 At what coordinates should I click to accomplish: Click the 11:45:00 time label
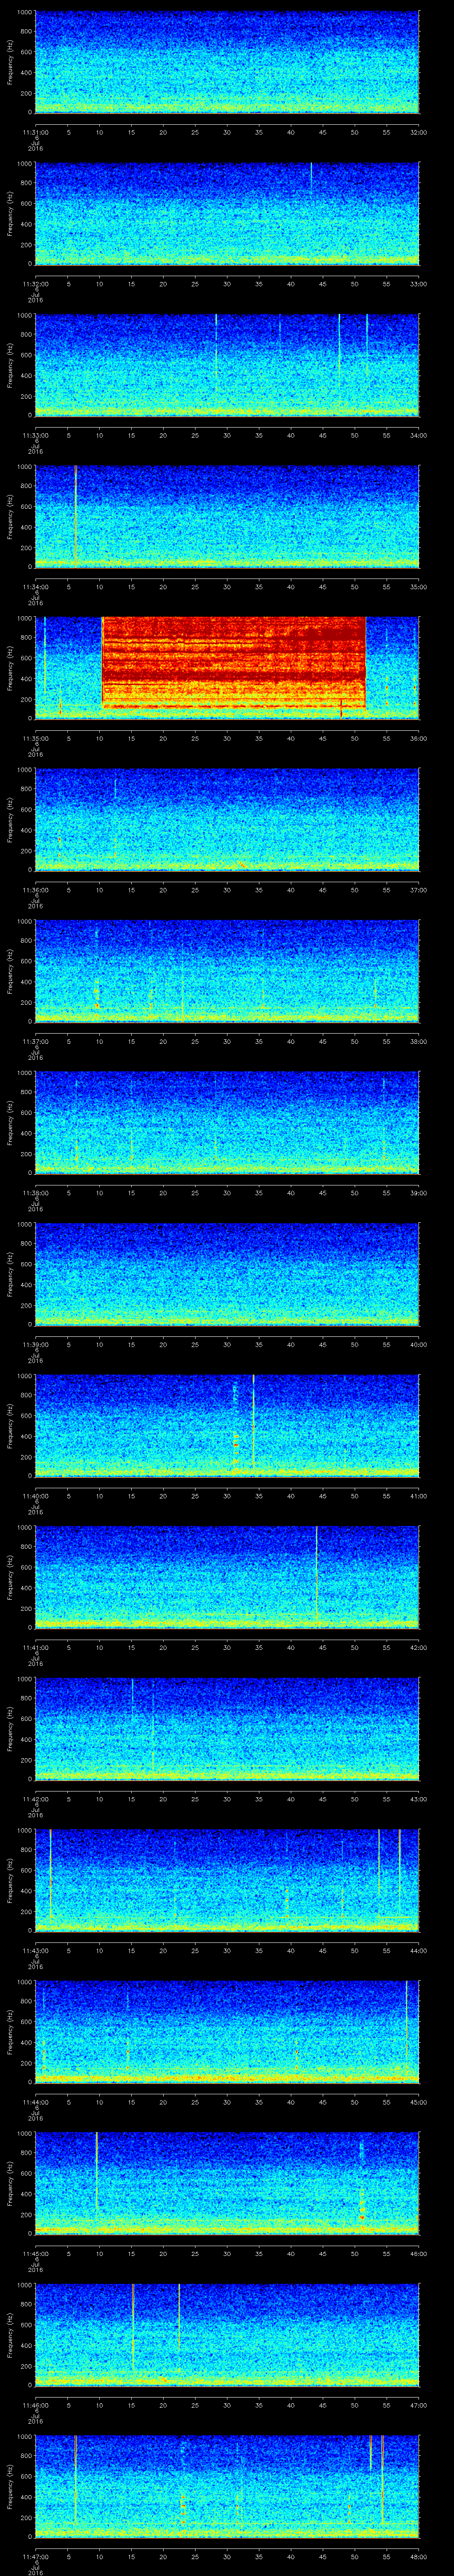point(35,2253)
